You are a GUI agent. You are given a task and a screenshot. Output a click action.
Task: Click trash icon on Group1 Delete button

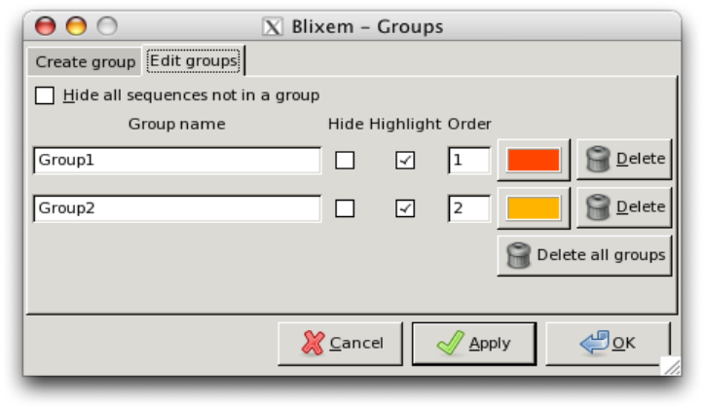pyautogui.click(x=599, y=160)
